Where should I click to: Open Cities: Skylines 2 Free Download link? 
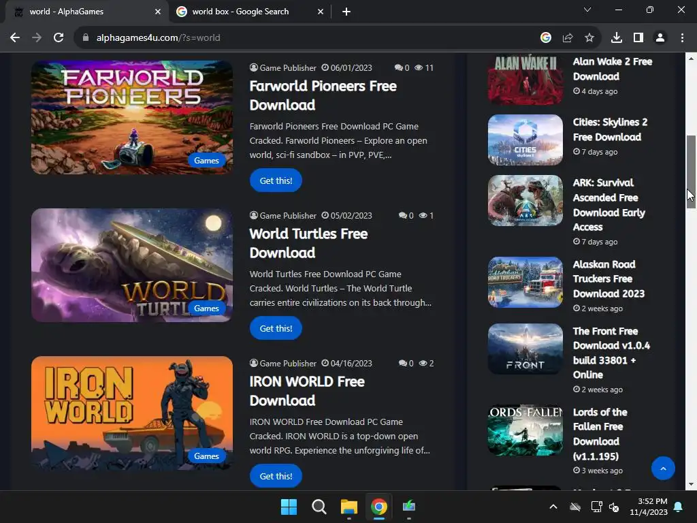[x=610, y=129]
